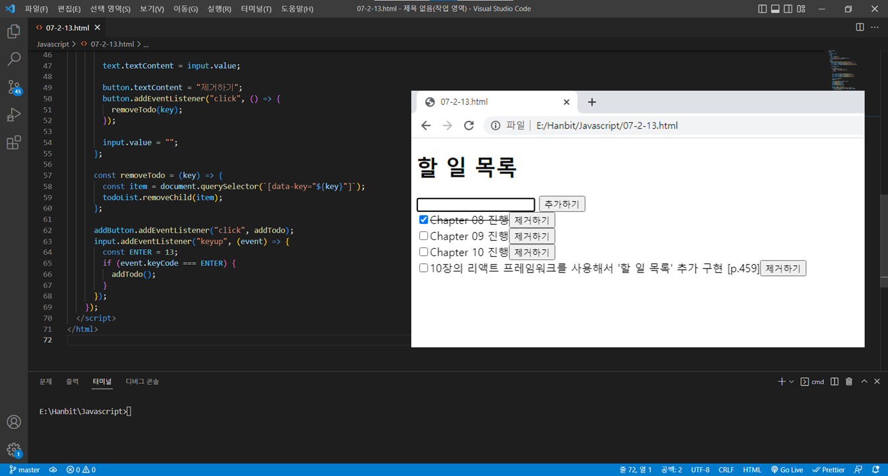Viewport: 888px width, 476px height.
Task: Click the master branch in status bar
Action: point(25,469)
